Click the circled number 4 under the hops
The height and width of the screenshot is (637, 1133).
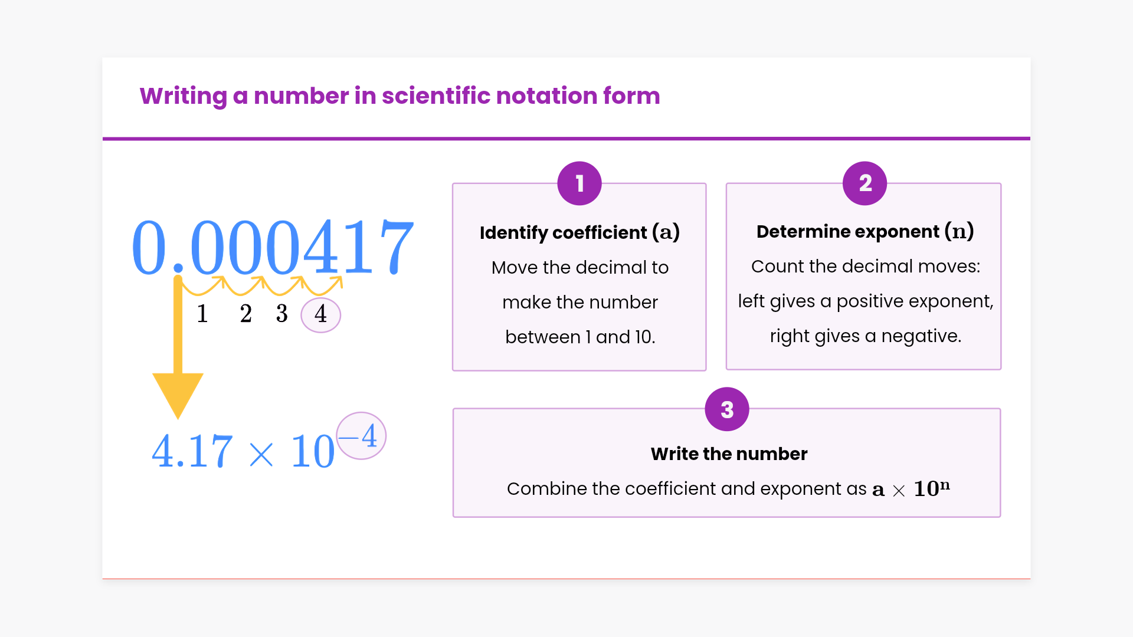(320, 314)
